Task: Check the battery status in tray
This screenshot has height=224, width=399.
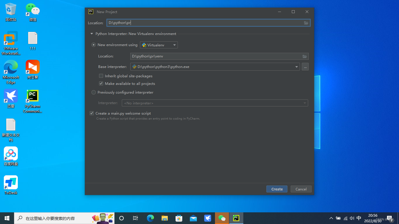Action: point(339,218)
